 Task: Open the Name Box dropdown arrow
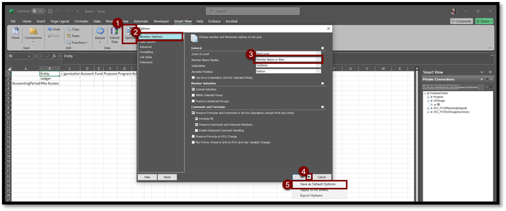pos(29,56)
